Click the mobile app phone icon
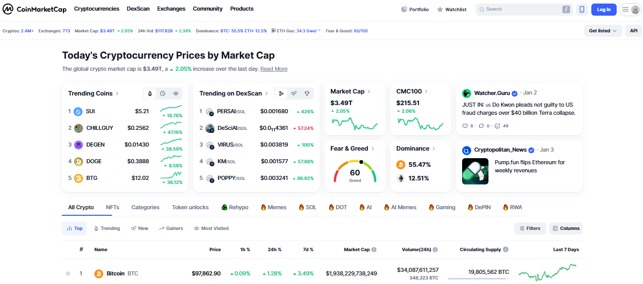 click(582, 9)
